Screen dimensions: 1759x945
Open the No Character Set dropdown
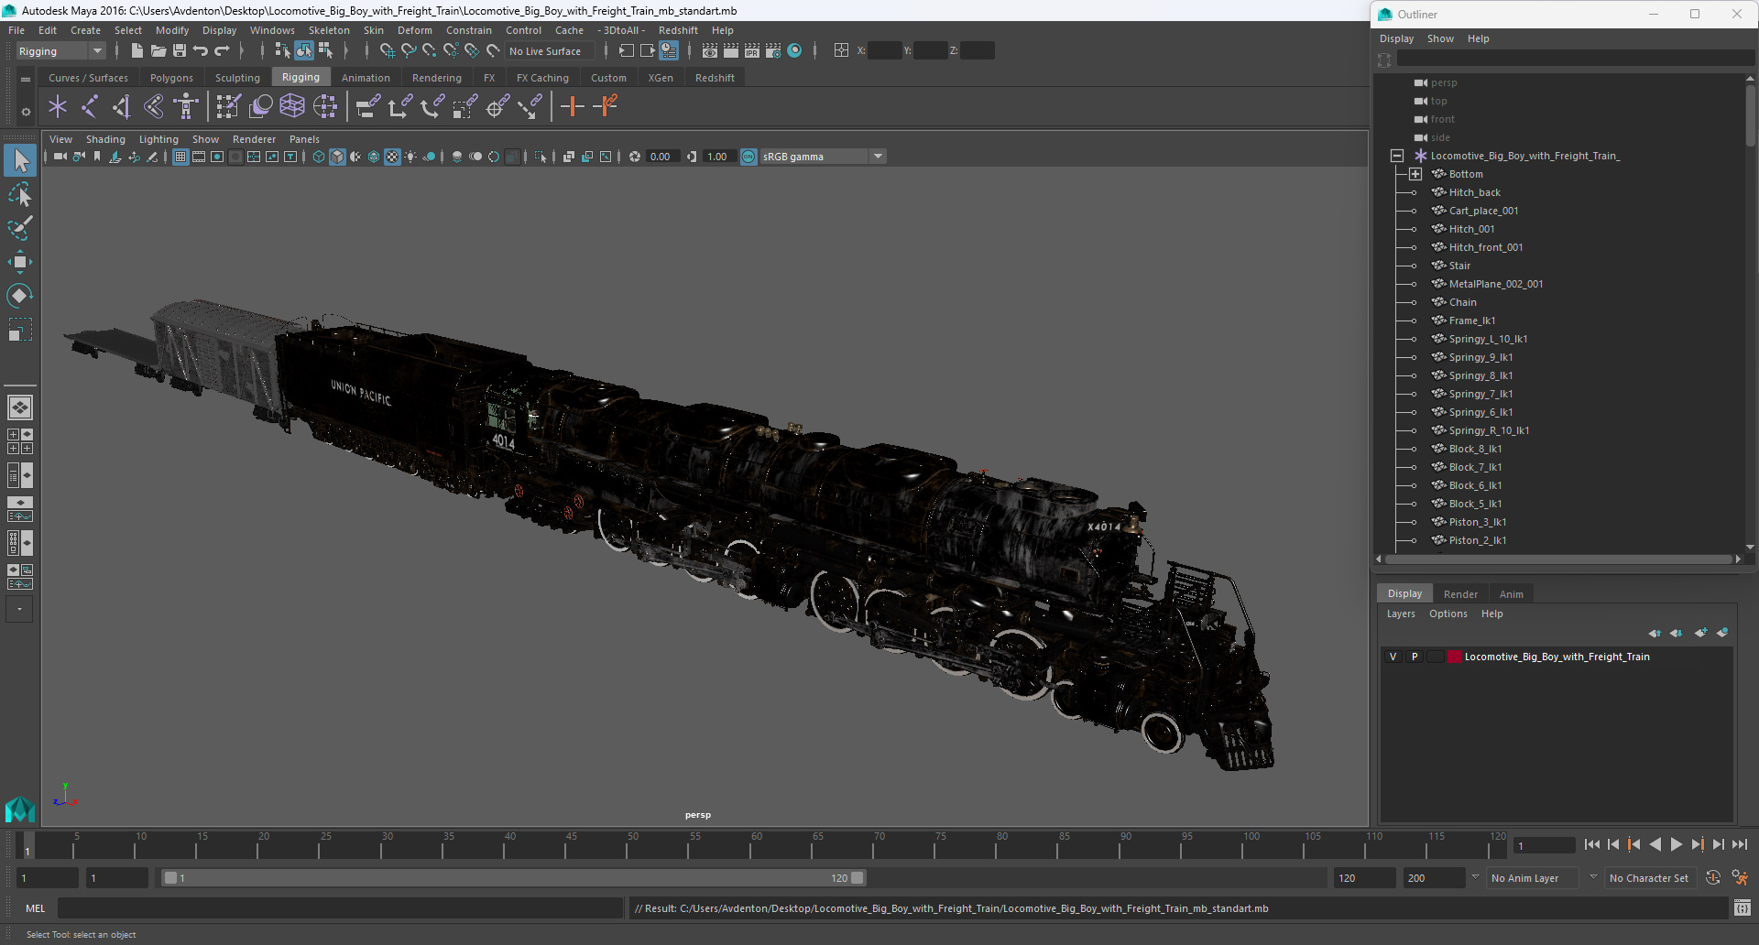click(x=1652, y=878)
